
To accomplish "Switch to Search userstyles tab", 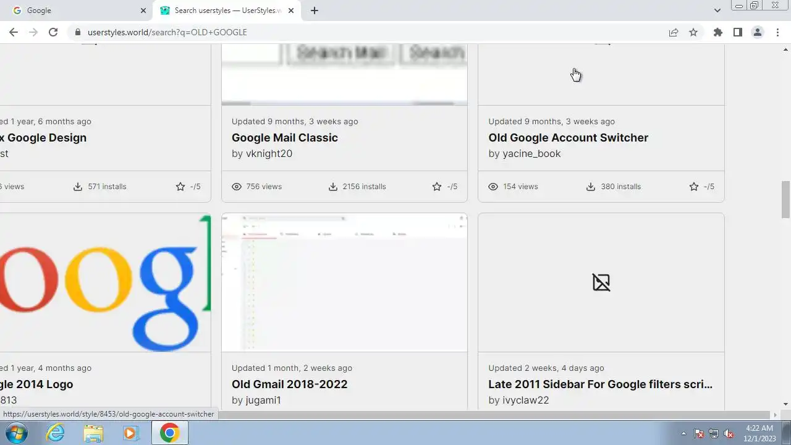I will click(227, 11).
